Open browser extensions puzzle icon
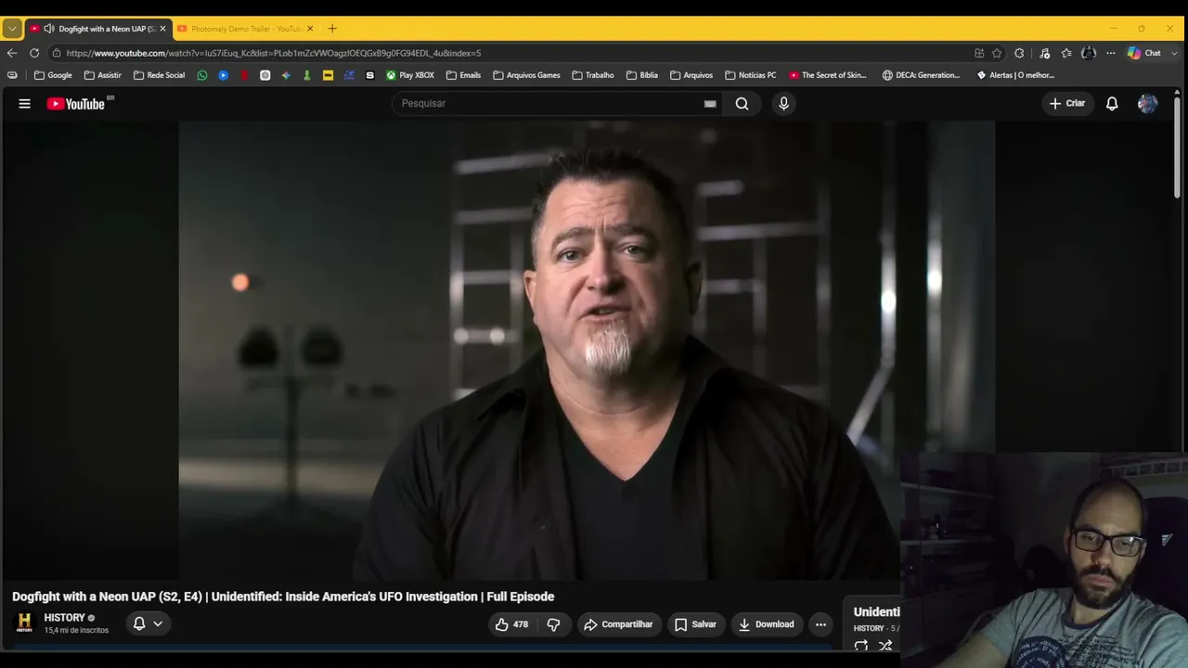1188x668 pixels. coord(1019,53)
